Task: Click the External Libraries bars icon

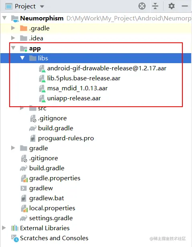Action: (x=15, y=228)
